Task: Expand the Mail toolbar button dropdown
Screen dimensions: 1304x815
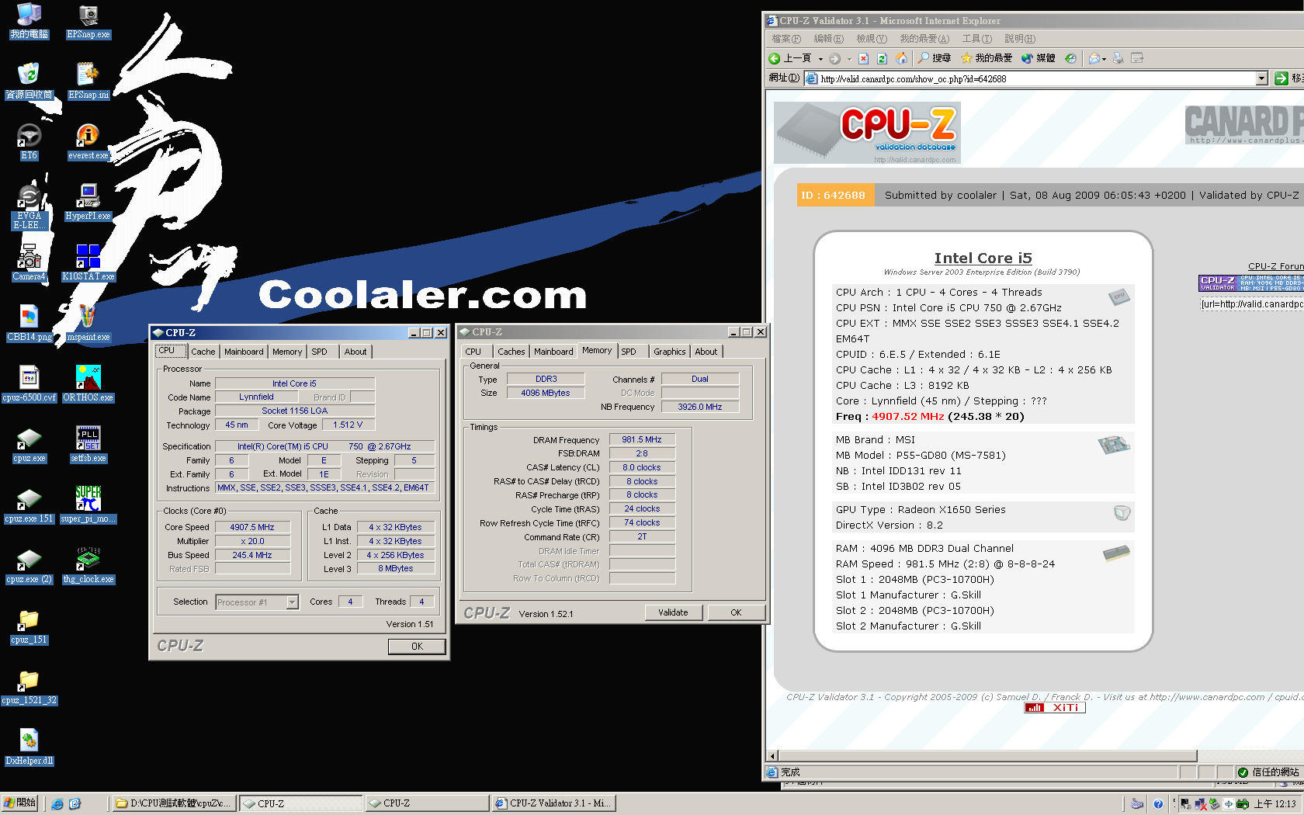Action: (1104, 59)
